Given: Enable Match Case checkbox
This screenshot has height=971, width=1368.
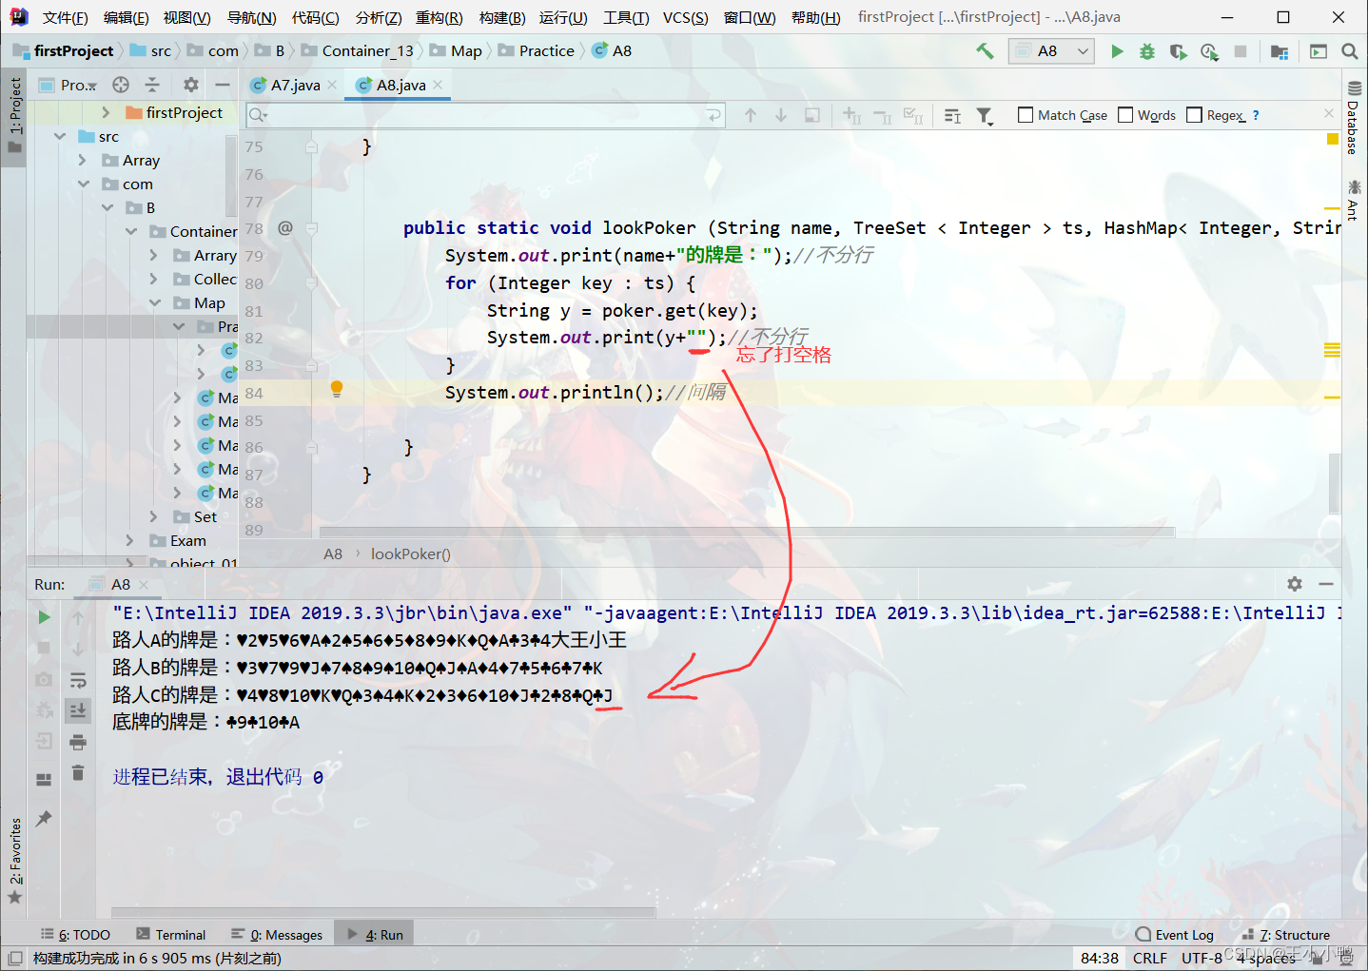Looking at the screenshot, I should [1026, 115].
